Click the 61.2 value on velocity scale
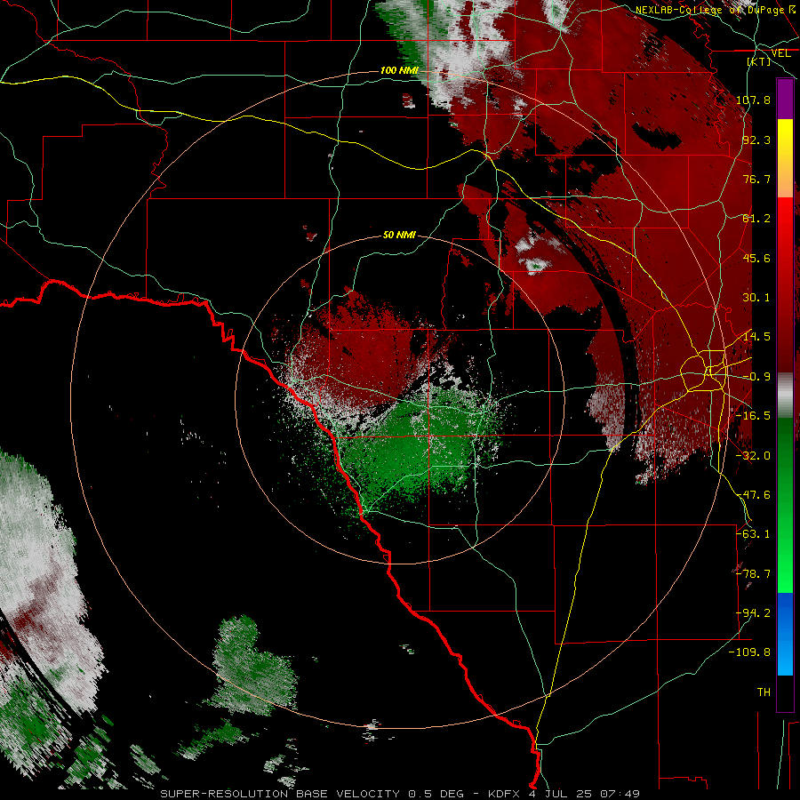Viewport: 800px width, 800px height. (x=756, y=219)
